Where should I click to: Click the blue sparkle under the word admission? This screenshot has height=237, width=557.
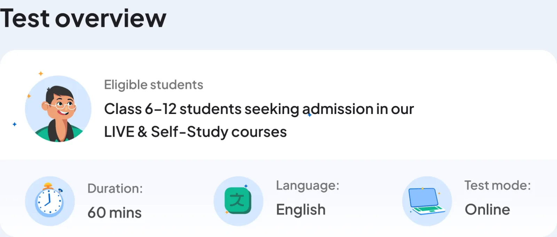click(x=309, y=115)
